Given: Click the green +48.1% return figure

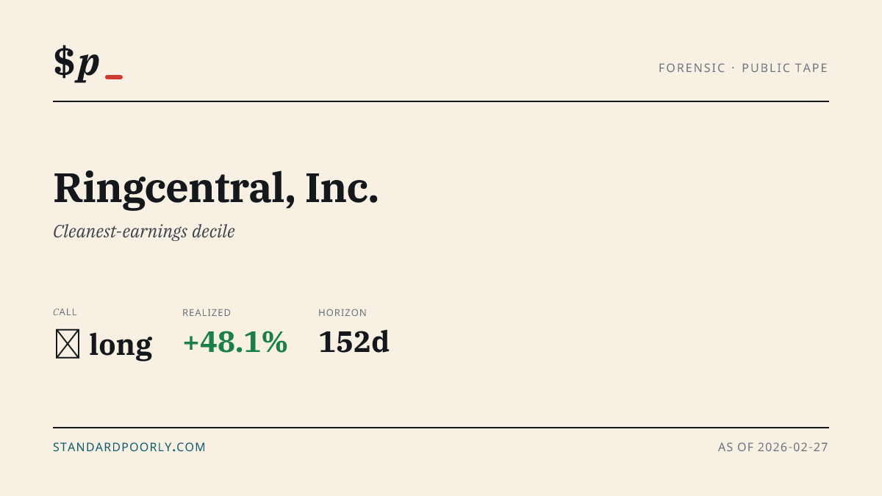Looking at the screenshot, I should pos(235,342).
